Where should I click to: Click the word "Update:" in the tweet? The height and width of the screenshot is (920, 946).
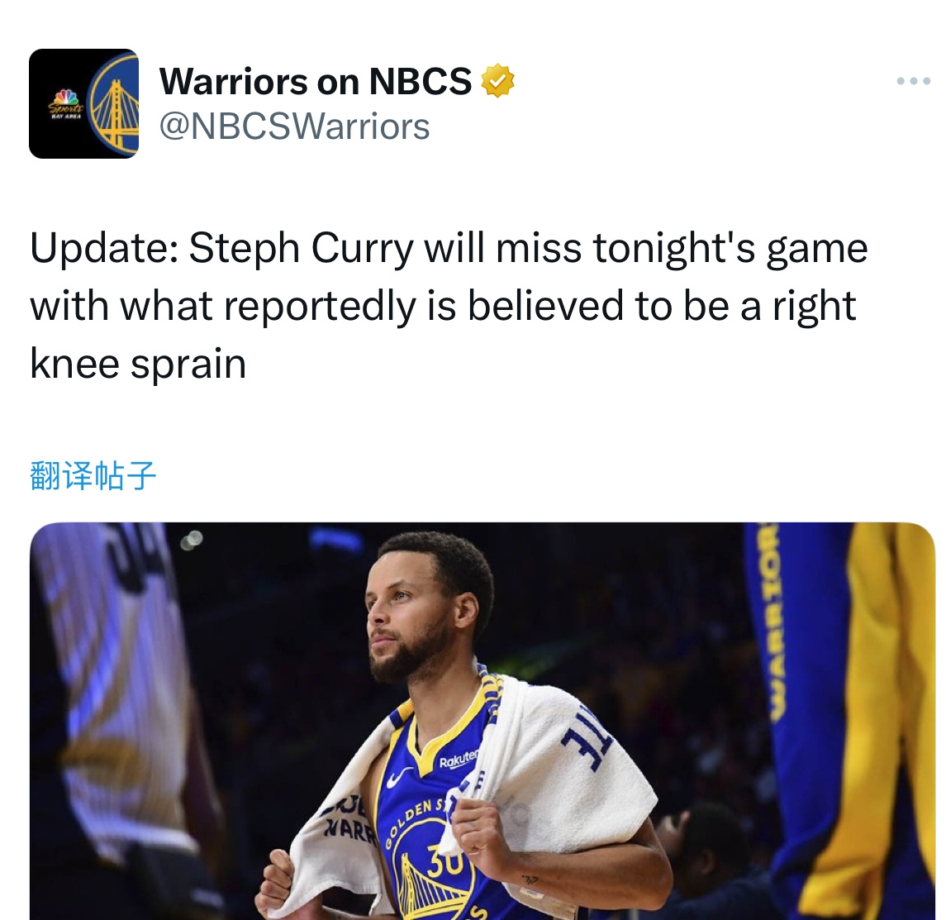[104, 249]
